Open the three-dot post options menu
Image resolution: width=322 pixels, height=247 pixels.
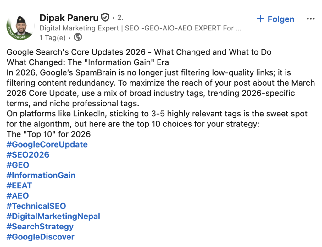[x=310, y=19]
